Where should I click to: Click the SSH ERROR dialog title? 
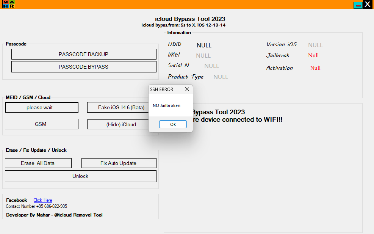coord(161,89)
